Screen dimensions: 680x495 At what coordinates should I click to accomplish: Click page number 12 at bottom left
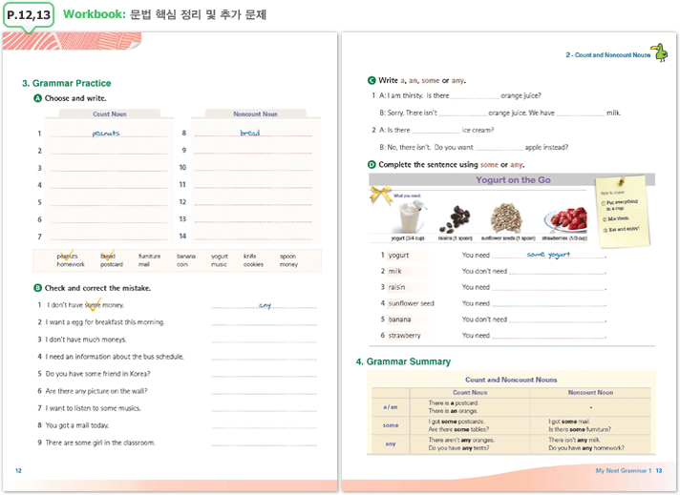[18, 471]
